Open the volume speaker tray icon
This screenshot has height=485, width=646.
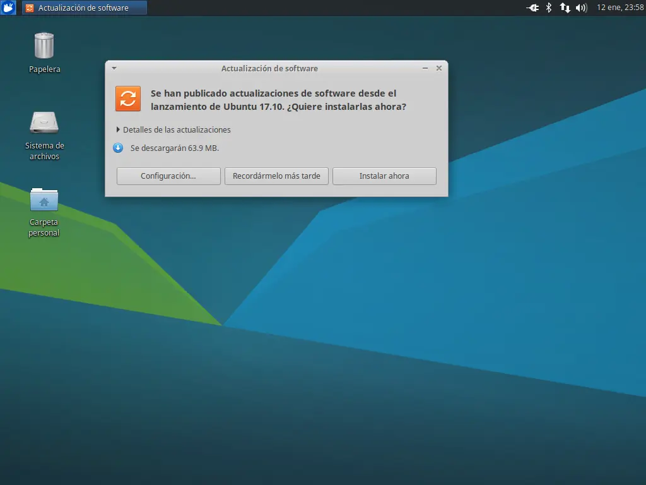click(581, 8)
